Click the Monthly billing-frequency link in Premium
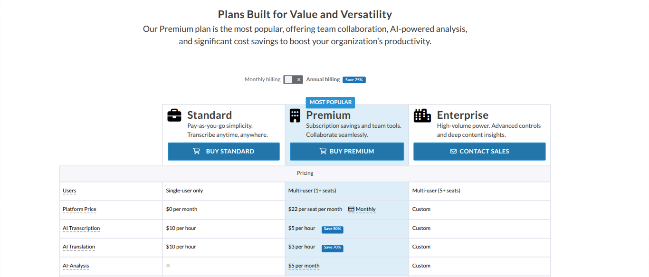The height and width of the screenshot is (277, 649). pyautogui.click(x=365, y=209)
